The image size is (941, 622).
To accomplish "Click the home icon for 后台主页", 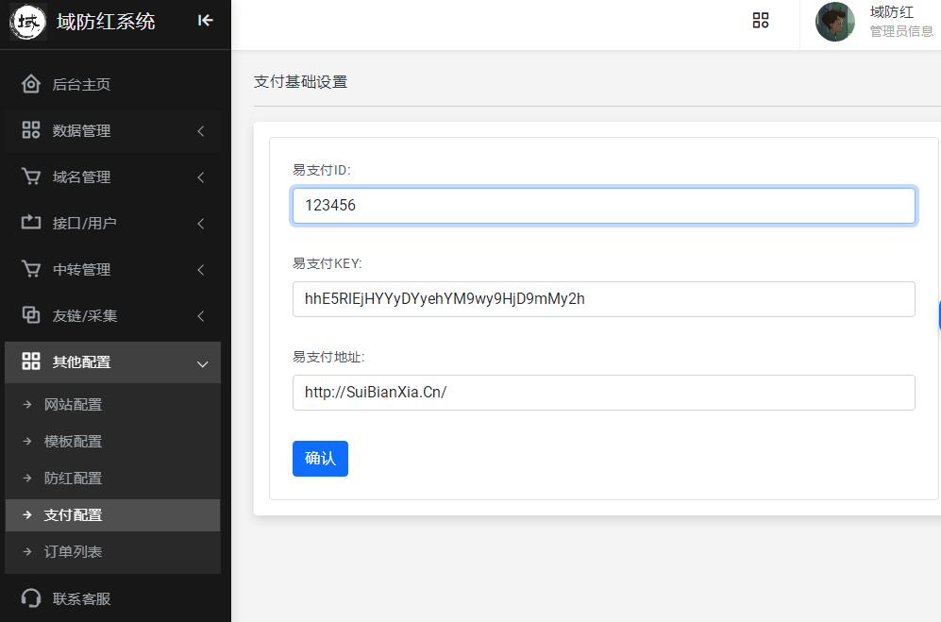I will pos(31,84).
